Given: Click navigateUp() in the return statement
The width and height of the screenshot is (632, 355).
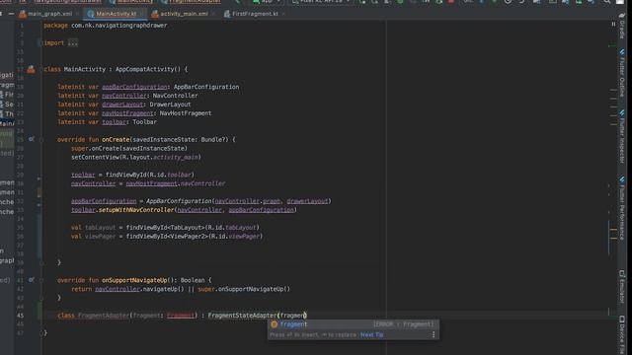Looking at the screenshot, I should pos(163,289).
